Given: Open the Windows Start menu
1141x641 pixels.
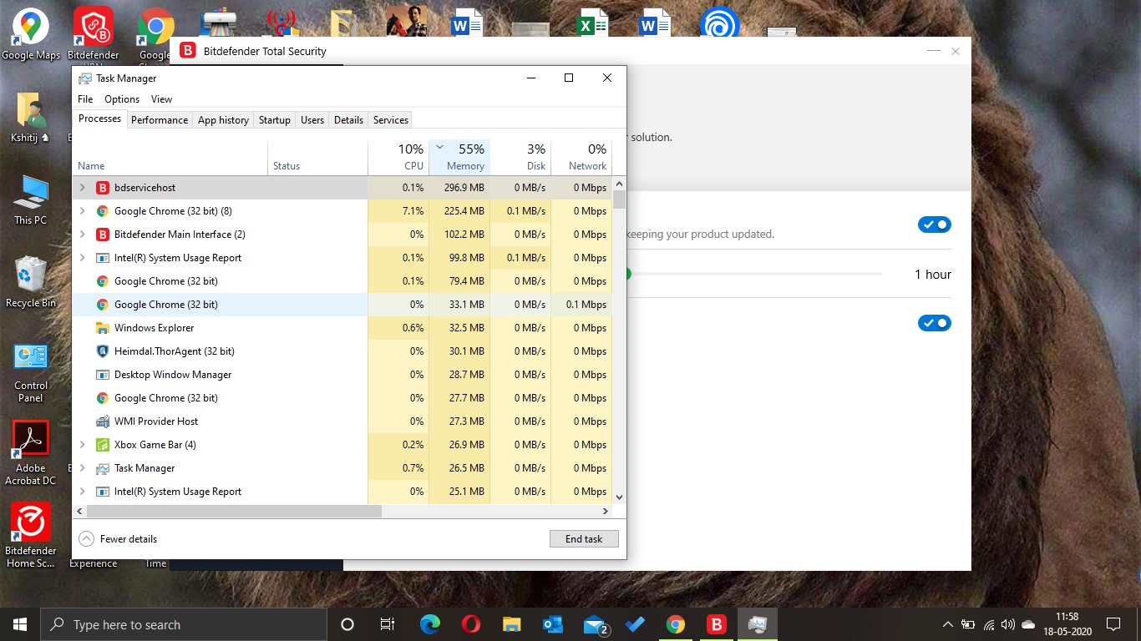Looking at the screenshot, I should coord(20,624).
